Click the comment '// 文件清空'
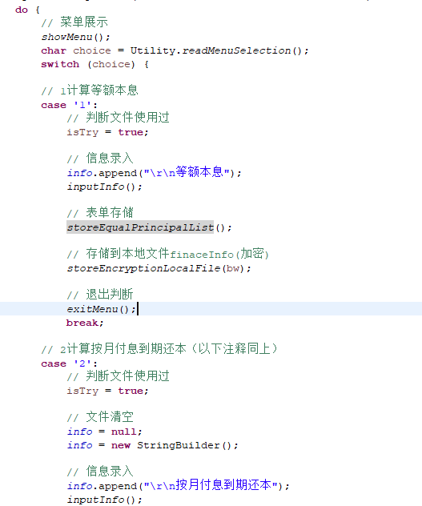Viewport: 422px width, 506px height. coord(100,417)
